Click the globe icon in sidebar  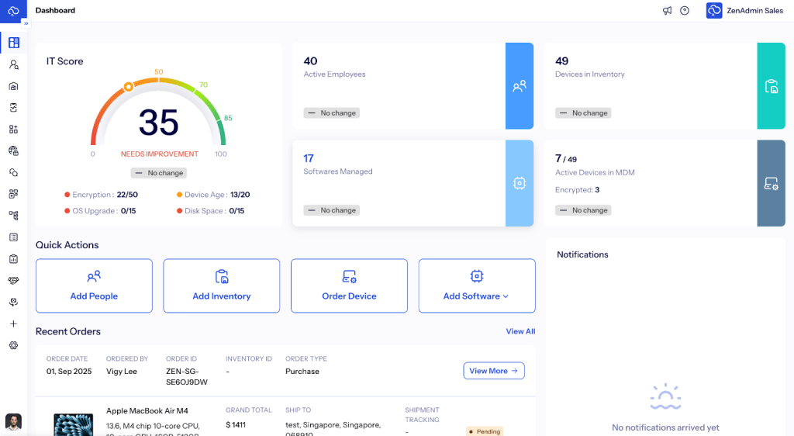[x=13, y=151]
